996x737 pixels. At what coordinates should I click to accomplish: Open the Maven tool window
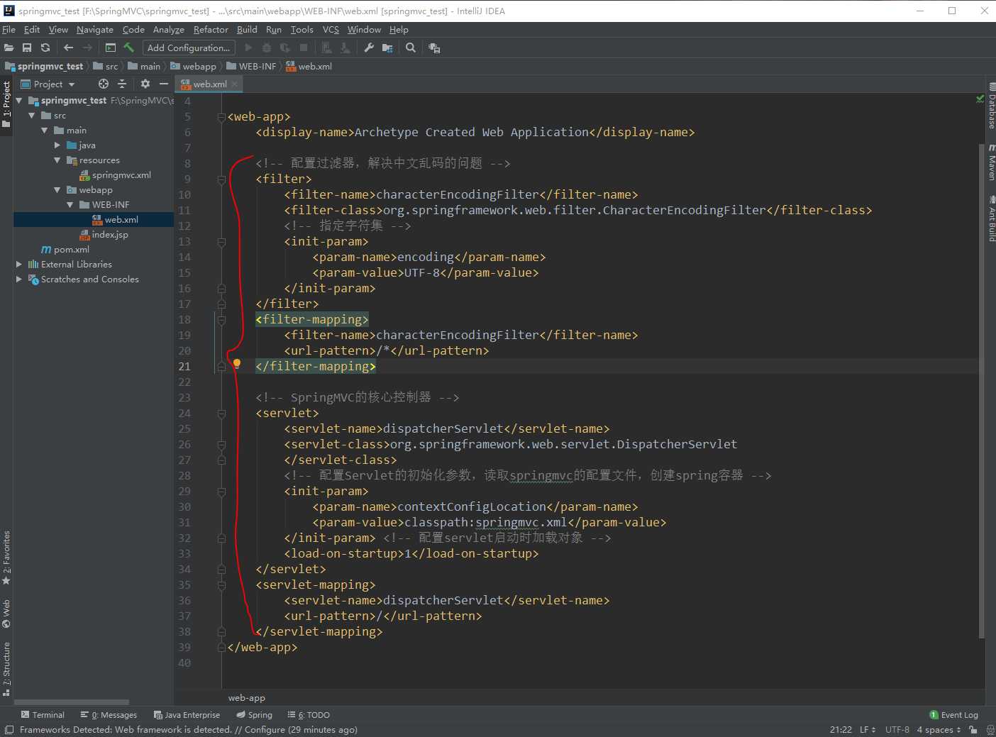coord(991,162)
